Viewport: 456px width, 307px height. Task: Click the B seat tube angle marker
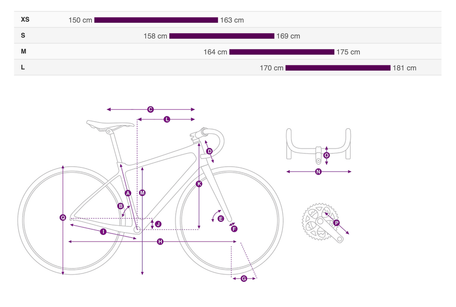(120, 206)
